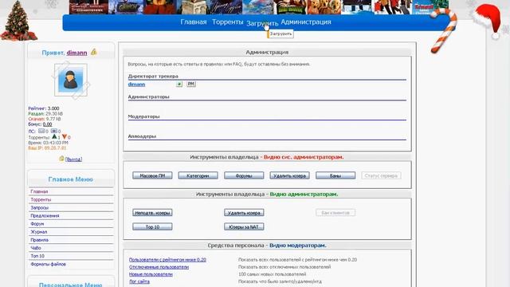This screenshot has height=287, width=510.
Task: Open Администрация in top navigation bar
Action: 306,22
